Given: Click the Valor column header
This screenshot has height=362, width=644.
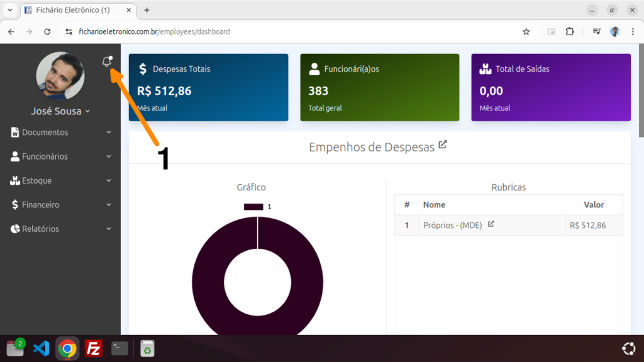Looking at the screenshot, I should 594,205.
